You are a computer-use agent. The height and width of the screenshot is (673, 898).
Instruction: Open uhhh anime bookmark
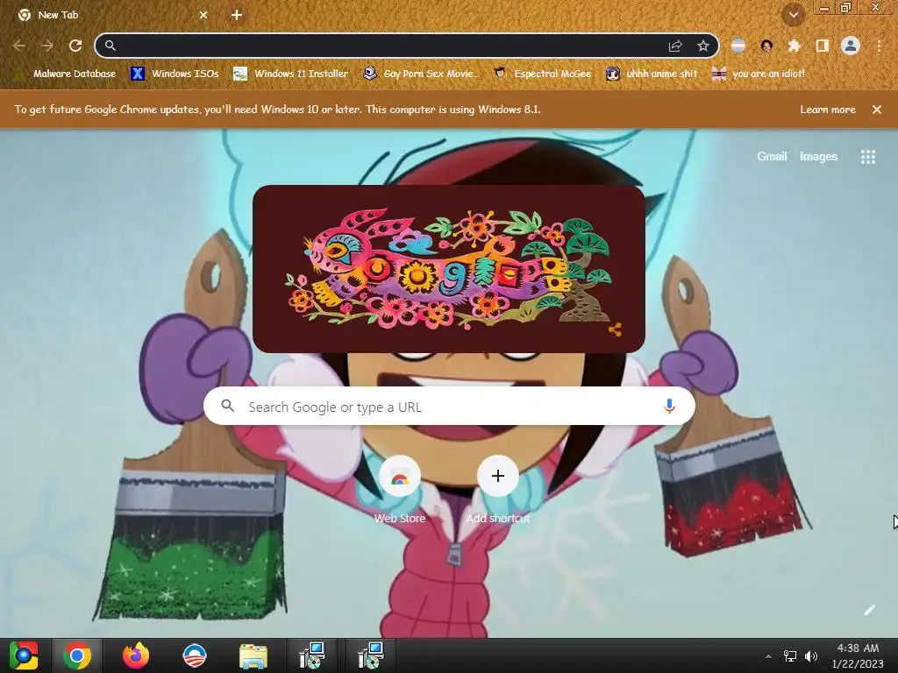tap(652, 74)
